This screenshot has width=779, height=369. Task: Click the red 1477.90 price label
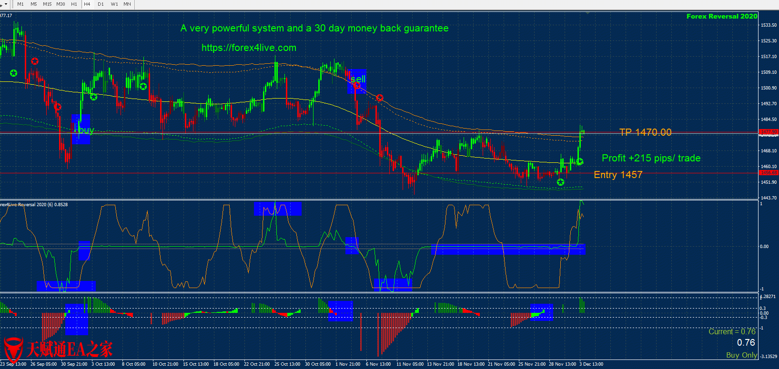coord(768,132)
